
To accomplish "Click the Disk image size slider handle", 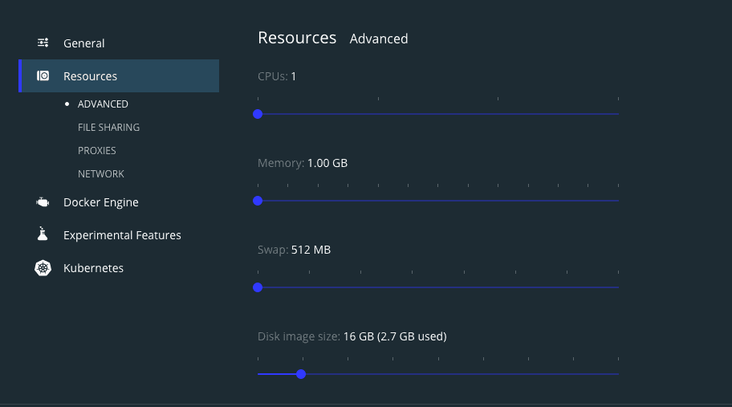I will [x=301, y=374].
